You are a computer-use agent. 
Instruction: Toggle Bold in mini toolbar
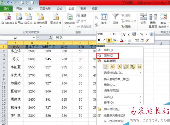[99, 40]
